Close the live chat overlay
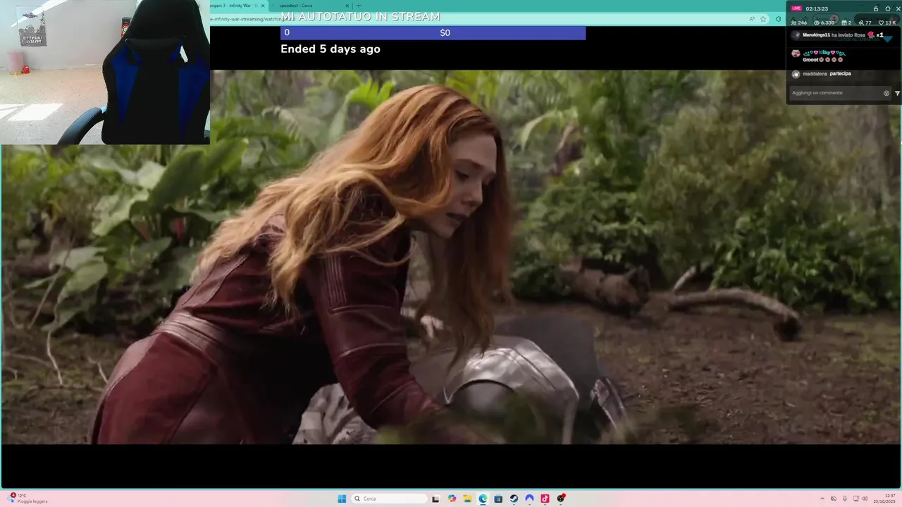This screenshot has width=902, height=507. pos(898,8)
